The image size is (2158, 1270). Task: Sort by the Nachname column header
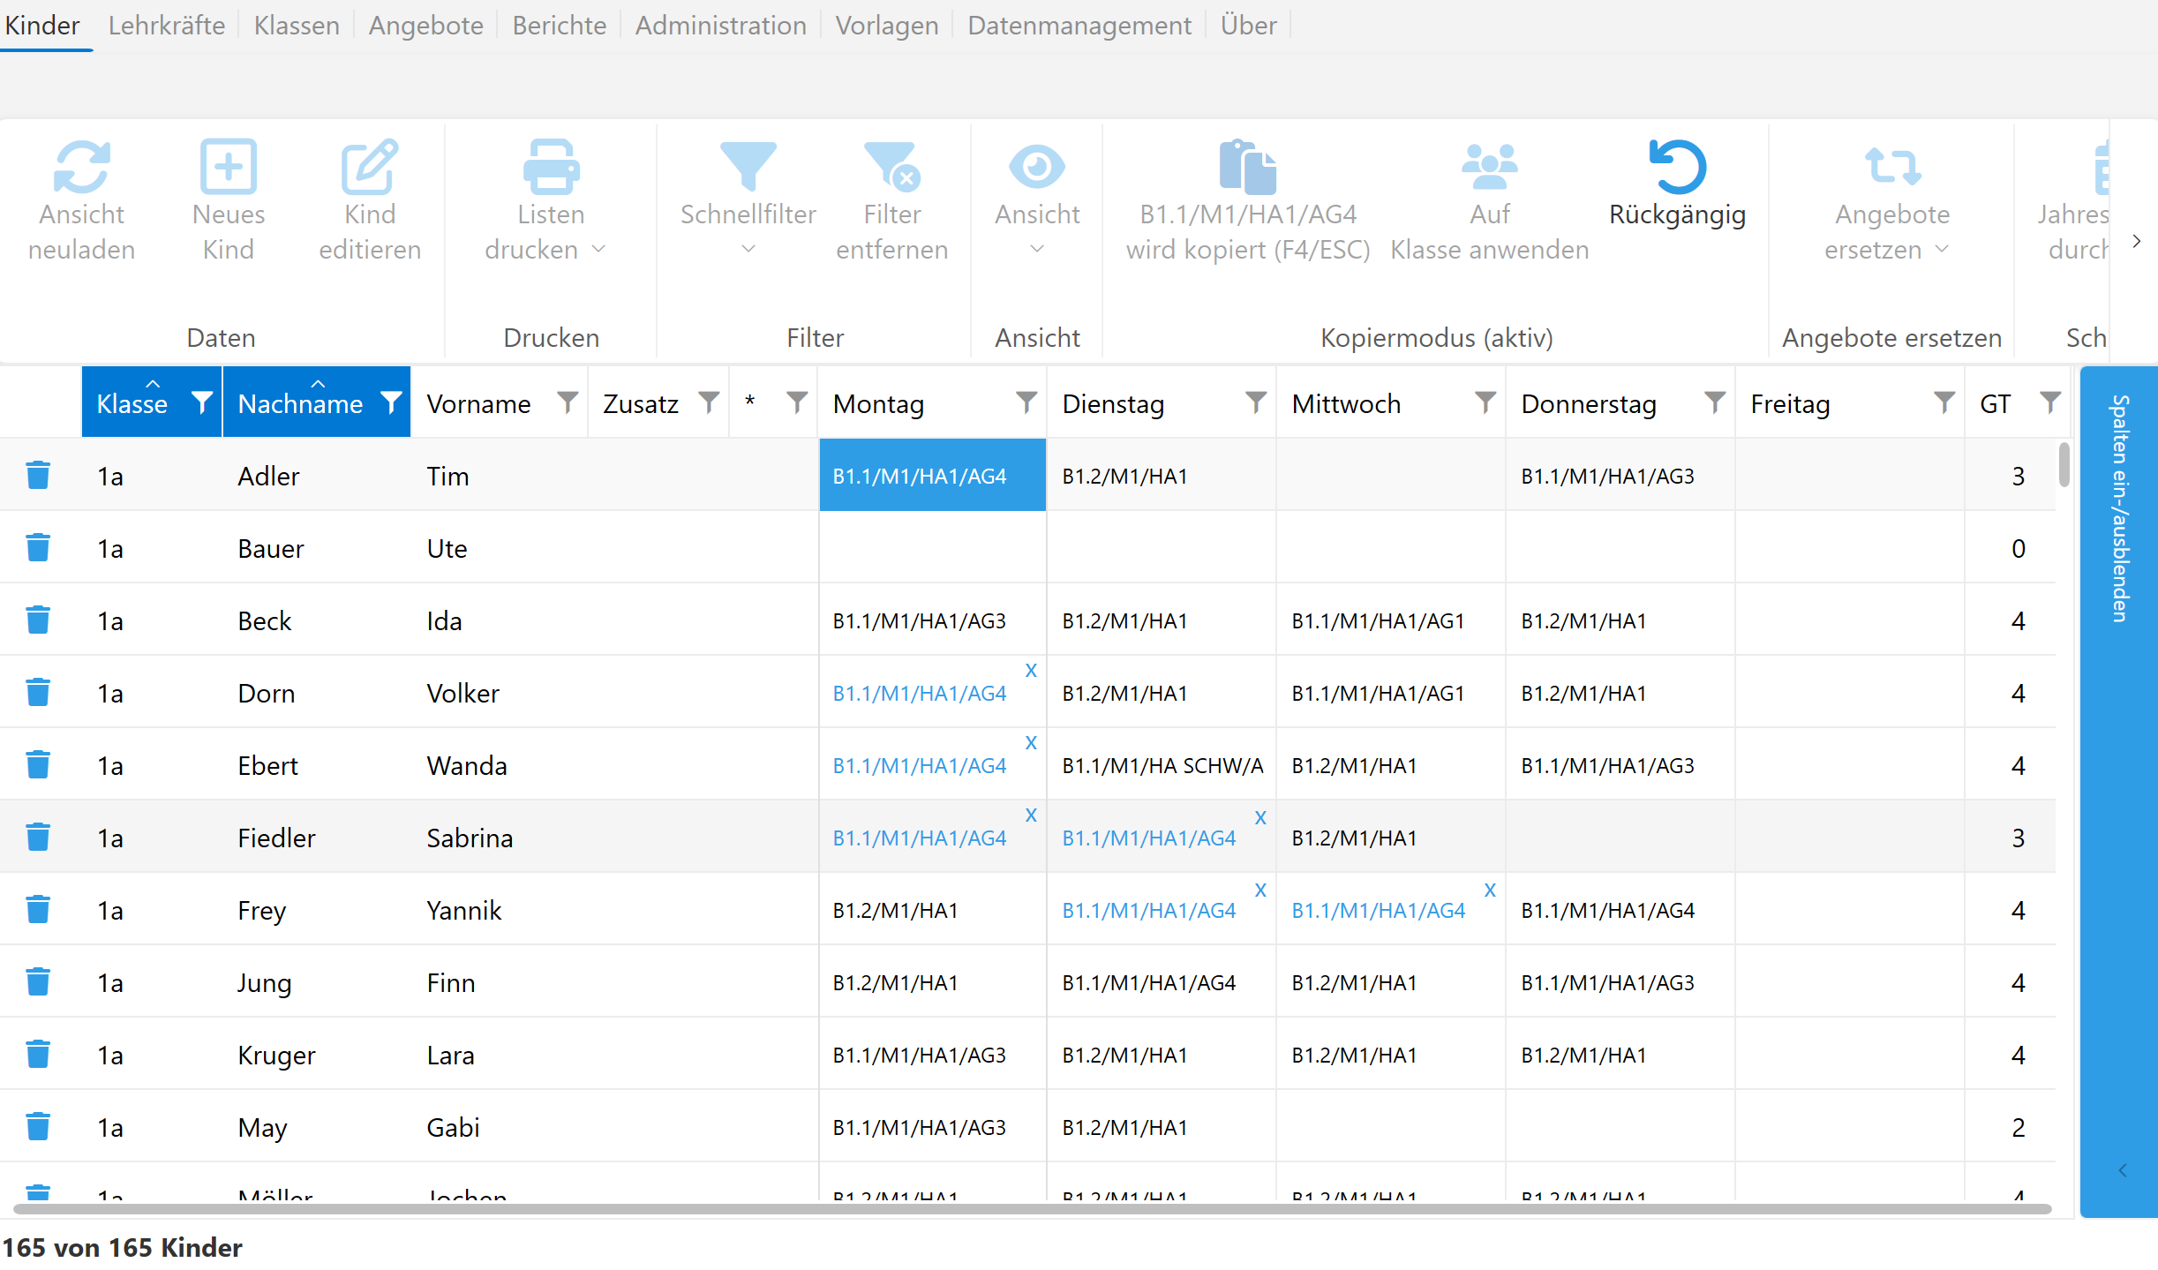click(x=300, y=403)
